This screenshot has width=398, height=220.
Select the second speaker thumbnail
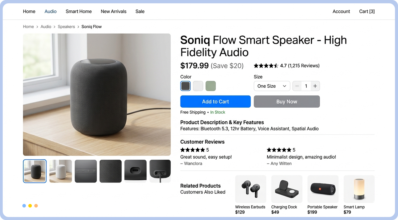(60, 171)
